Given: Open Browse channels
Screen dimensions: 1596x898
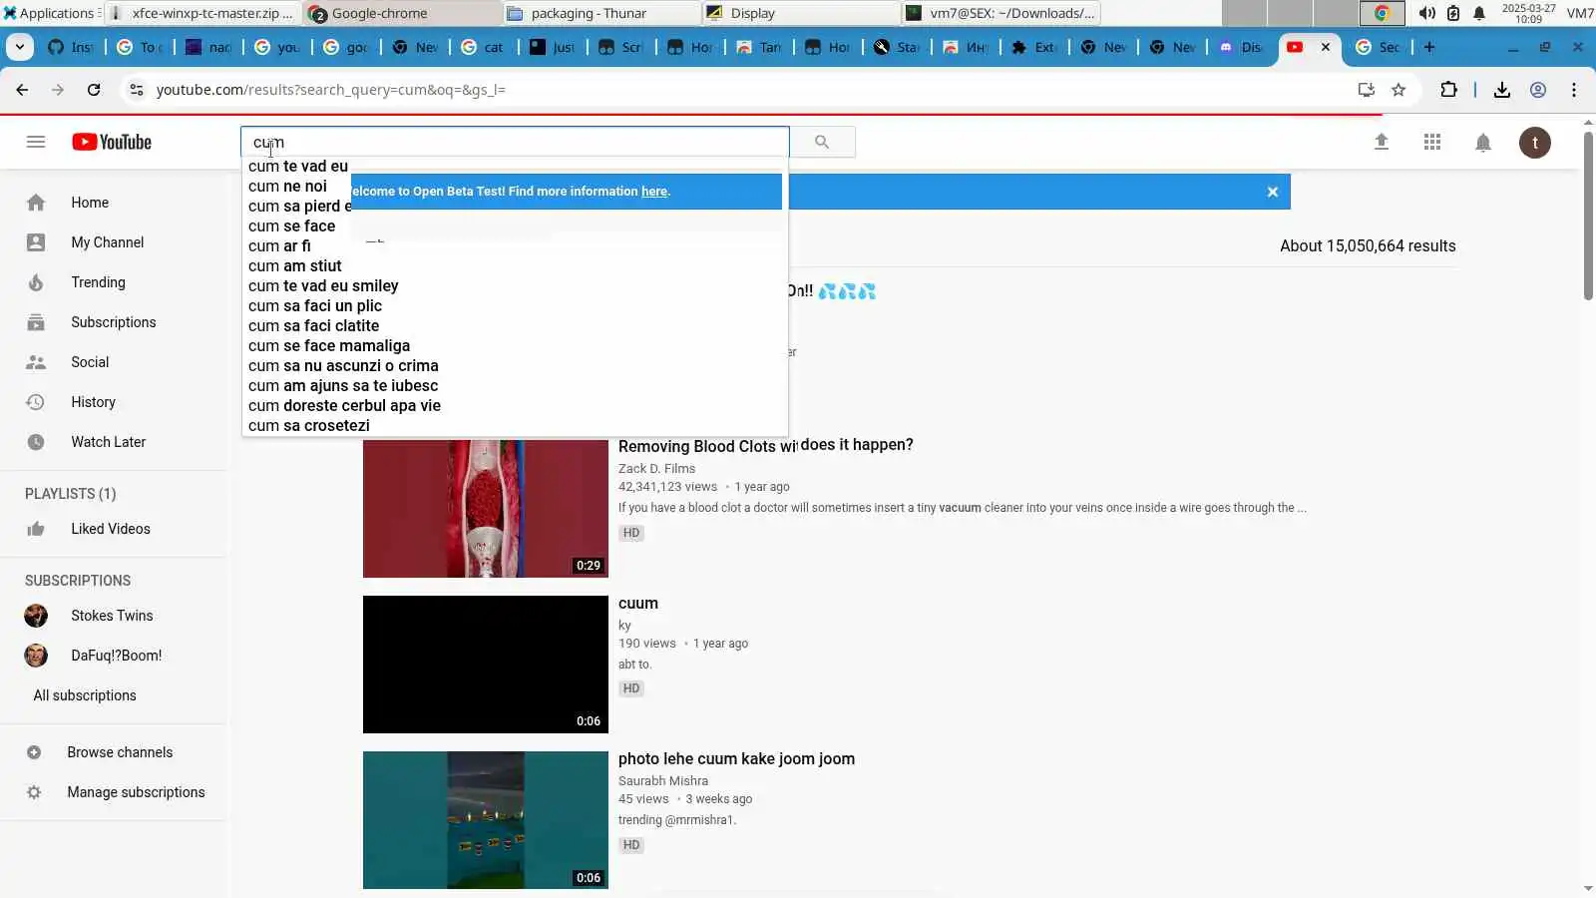Looking at the screenshot, I should pos(114,752).
